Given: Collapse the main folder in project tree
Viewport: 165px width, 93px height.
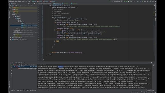Looking at the screenshot, I should tap(14, 17).
